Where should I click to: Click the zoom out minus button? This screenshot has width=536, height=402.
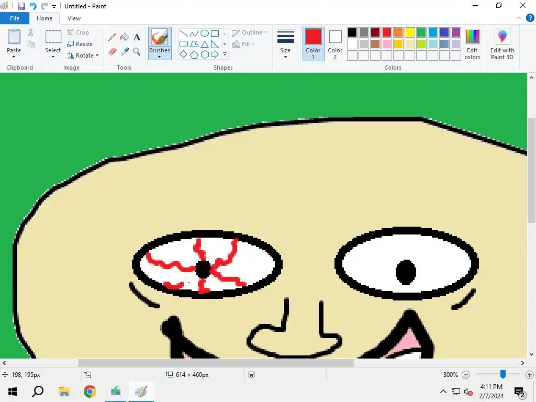pyautogui.click(x=465, y=375)
